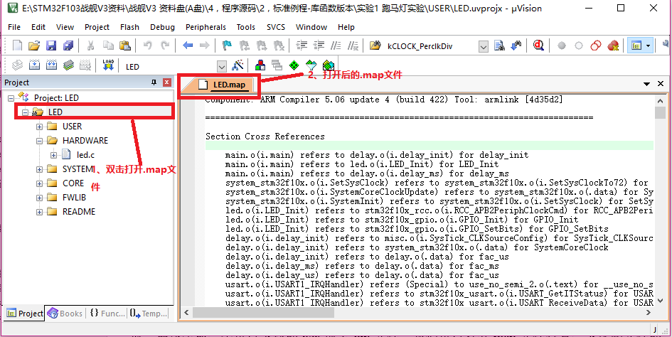The image size is (672, 337).
Task: Open the window view dropdown arrow
Action: point(648,46)
